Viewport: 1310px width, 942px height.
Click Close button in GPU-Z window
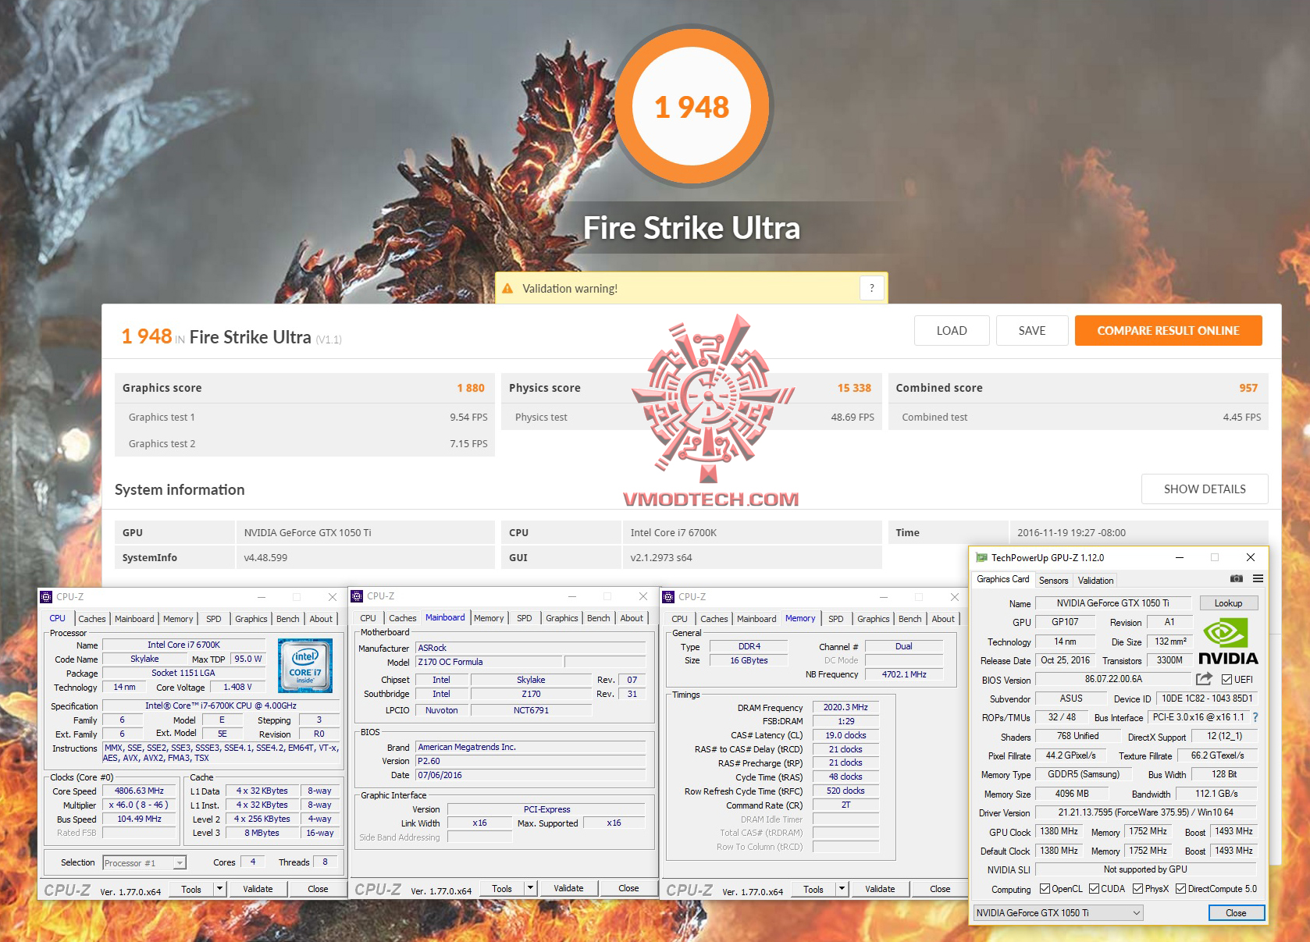[1236, 913]
